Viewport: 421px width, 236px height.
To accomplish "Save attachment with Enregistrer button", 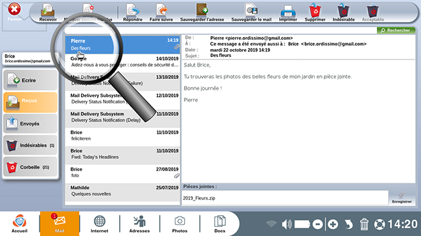I will point(402,198).
